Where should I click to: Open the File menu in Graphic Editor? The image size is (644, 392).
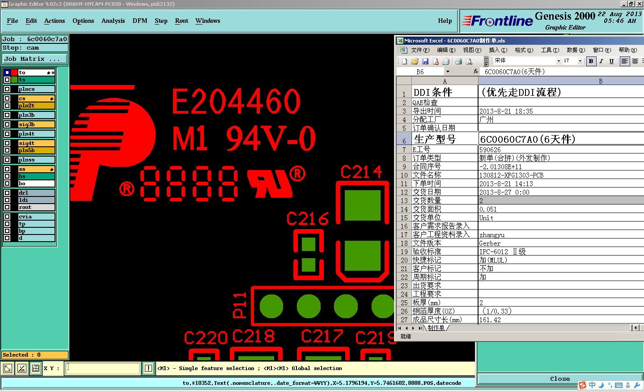[13, 21]
